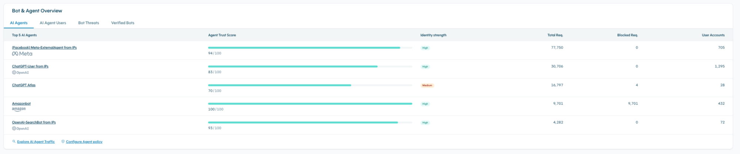The height and width of the screenshot is (154, 740).
Task: Click the Identity strength column header
Action: [x=433, y=35]
